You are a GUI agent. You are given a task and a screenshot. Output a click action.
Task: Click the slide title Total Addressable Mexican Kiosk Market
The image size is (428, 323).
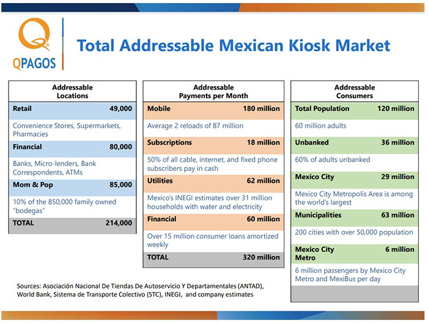(x=233, y=46)
